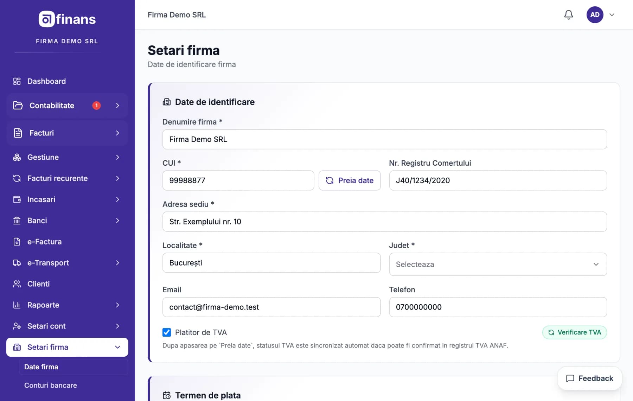This screenshot has width=633, height=401.
Task: Select the Conturi bancare submenu item
Action: tap(73, 386)
